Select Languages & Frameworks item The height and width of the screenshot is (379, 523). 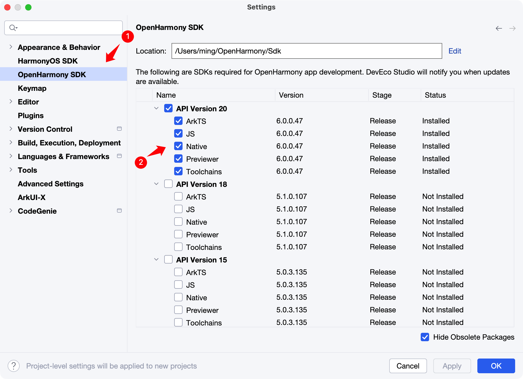[63, 156]
